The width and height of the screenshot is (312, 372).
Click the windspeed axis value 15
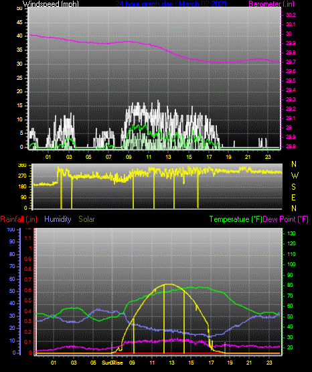[19, 106]
